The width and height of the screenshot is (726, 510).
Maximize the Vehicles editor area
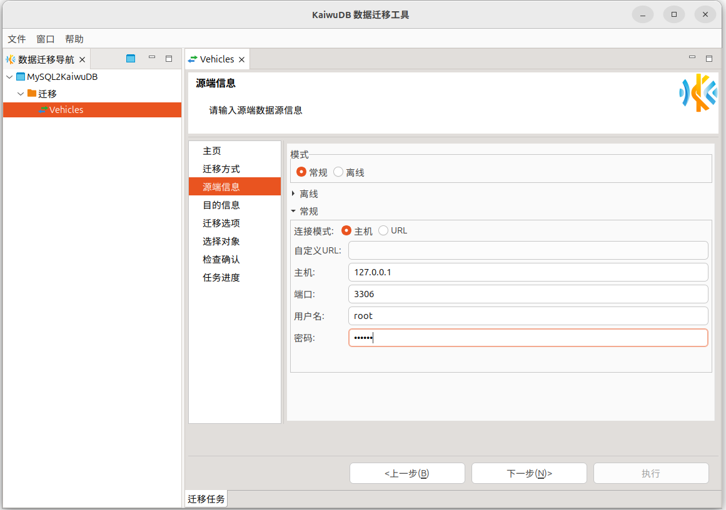709,59
